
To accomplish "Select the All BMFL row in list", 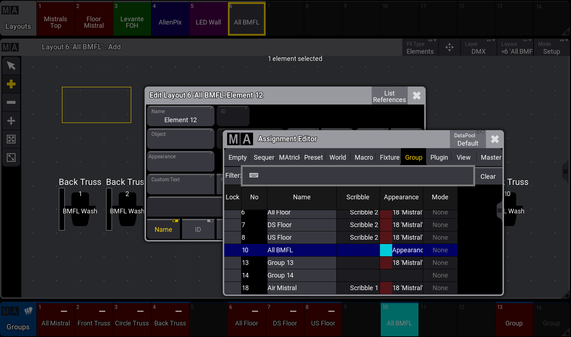I will pos(341,250).
